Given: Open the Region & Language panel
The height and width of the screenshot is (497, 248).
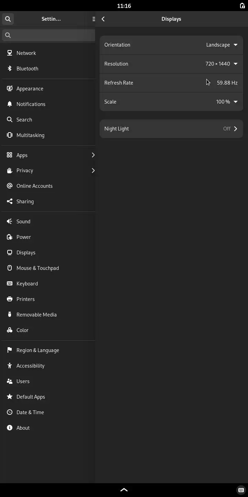Looking at the screenshot, I should click(x=38, y=350).
